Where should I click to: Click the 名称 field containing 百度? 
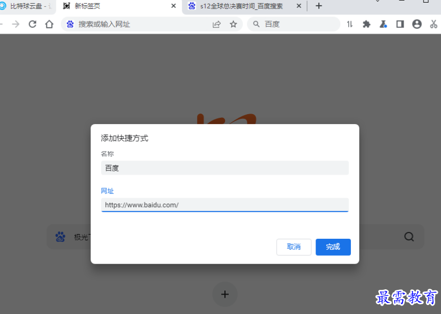click(x=225, y=168)
